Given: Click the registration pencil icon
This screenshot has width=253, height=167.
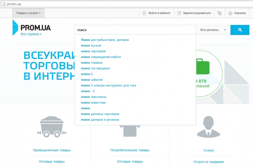Looking at the screenshot, I should click(x=179, y=13).
